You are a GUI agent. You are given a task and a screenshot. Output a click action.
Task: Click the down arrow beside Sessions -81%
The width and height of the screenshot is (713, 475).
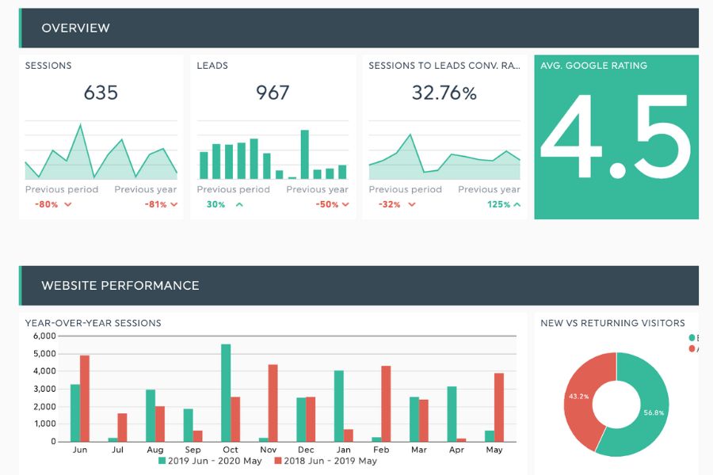click(x=173, y=204)
